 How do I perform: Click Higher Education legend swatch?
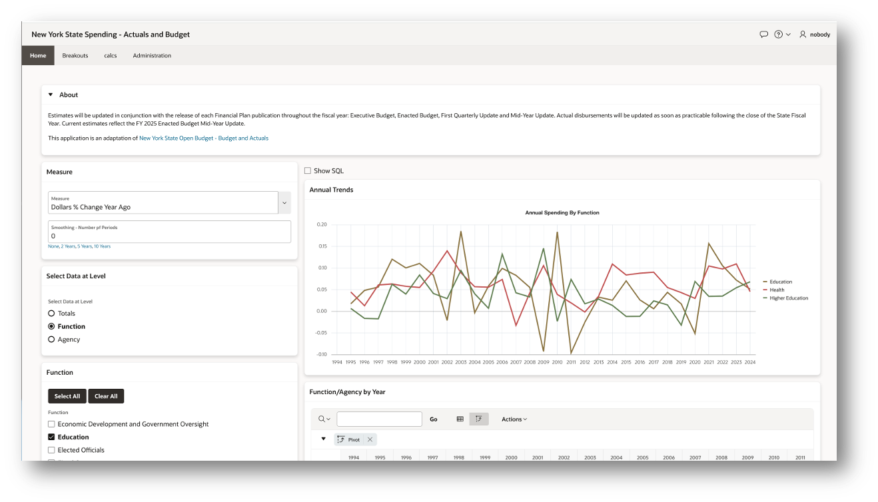pyautogui.click(x=765, y=298)
